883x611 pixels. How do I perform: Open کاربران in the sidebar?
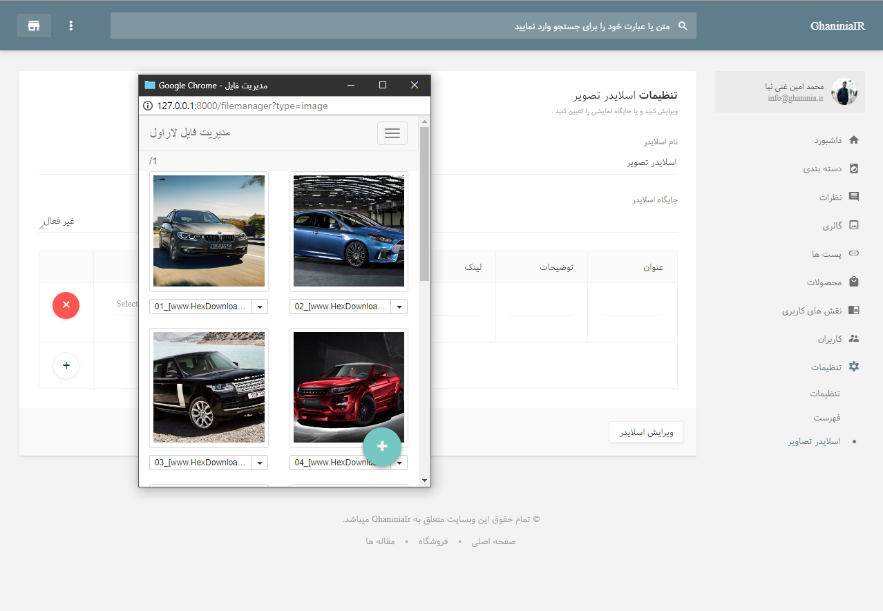click(830, 338)
